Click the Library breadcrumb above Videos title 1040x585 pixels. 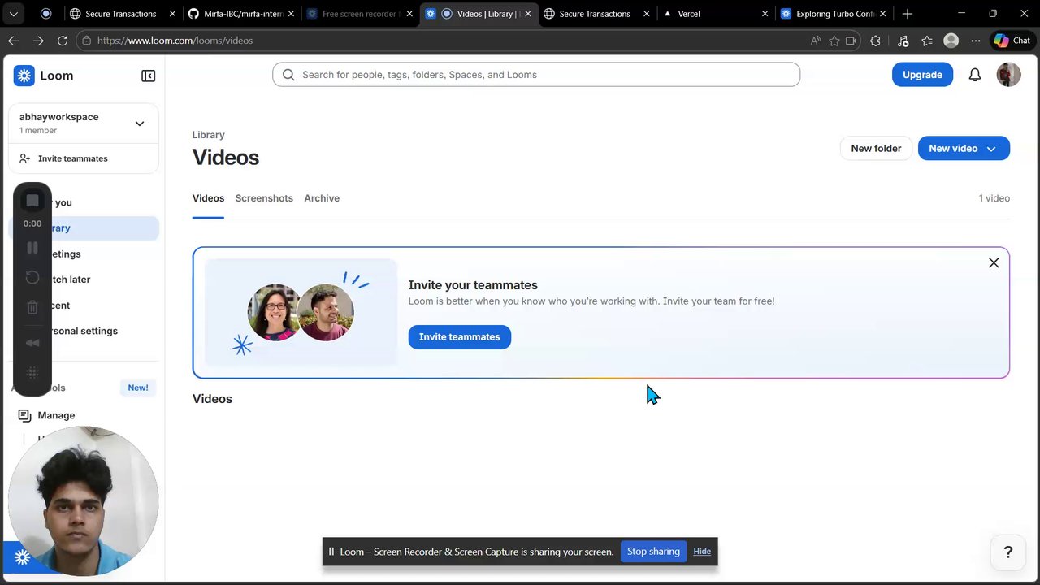coord(208,135)
